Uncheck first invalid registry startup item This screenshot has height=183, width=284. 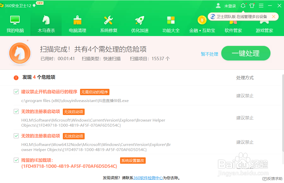(16, 111)
